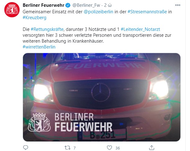190x151 pixels.
Task: Retweet this post using the arrows icon
Action: click(67, 148)
